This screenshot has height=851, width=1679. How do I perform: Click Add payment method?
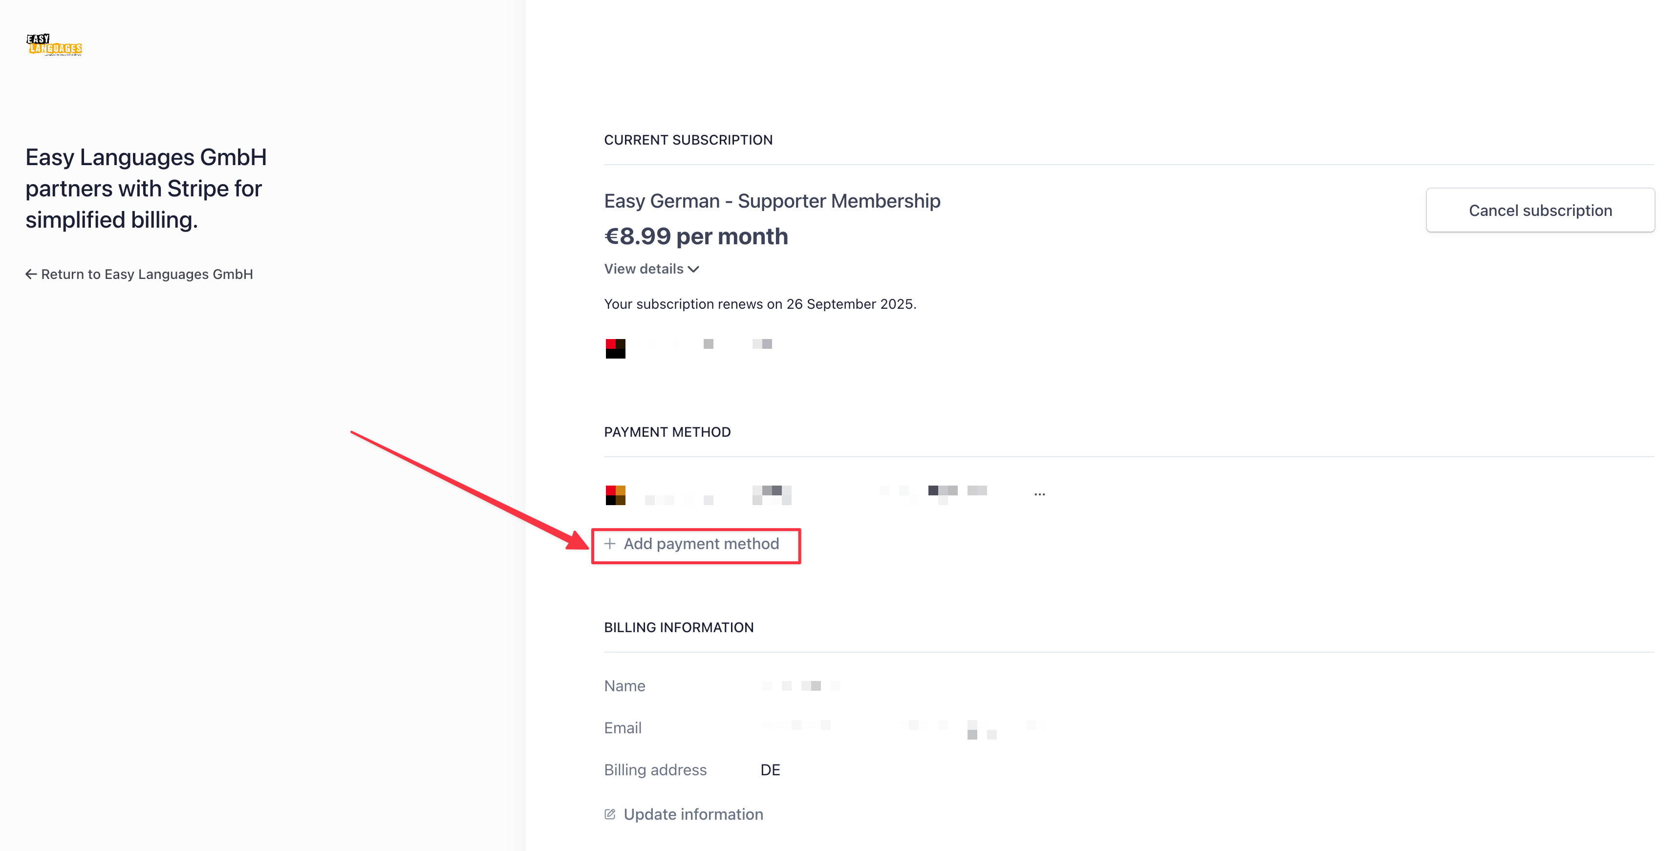point(691,544)
